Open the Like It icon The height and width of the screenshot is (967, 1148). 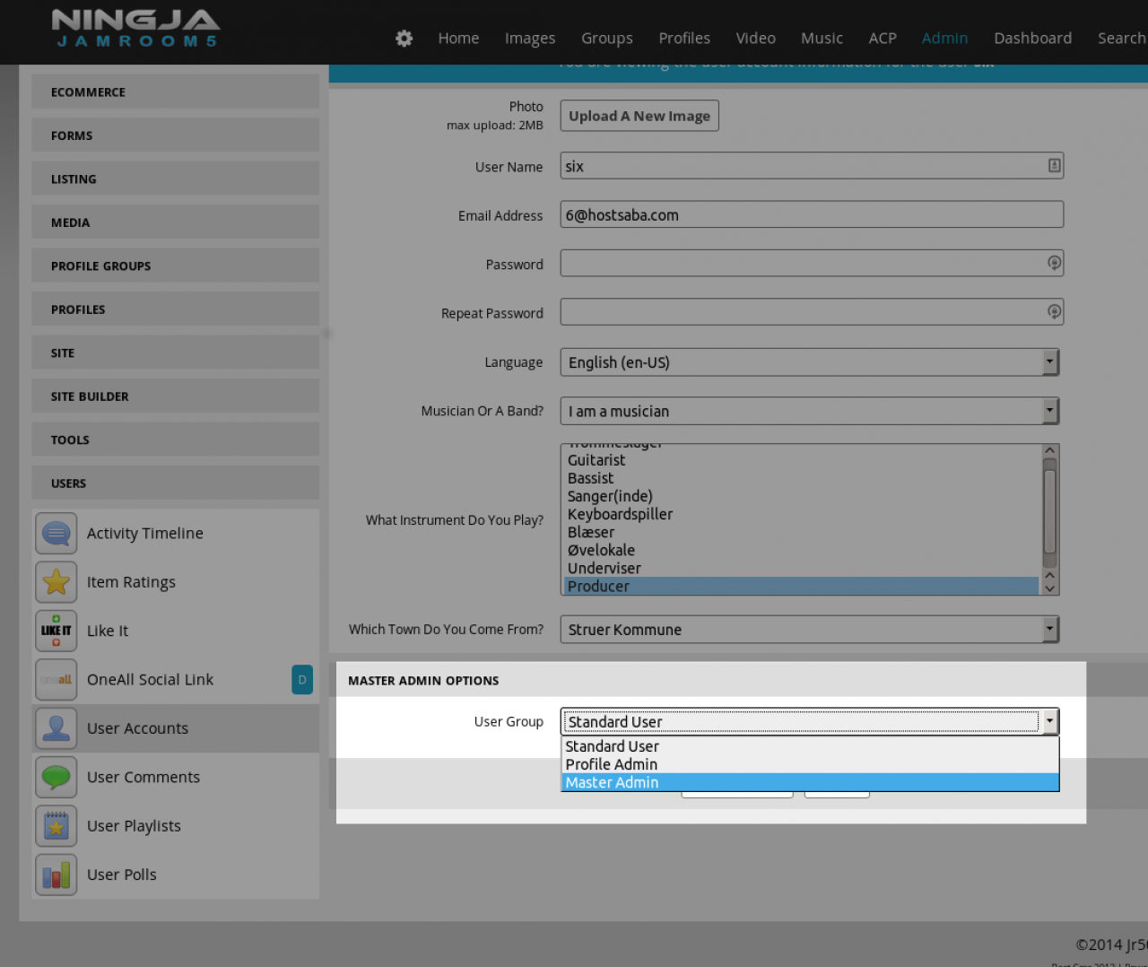tap(56, 631)
